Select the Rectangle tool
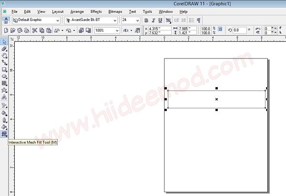286x196 pixels. click(4, 69)
